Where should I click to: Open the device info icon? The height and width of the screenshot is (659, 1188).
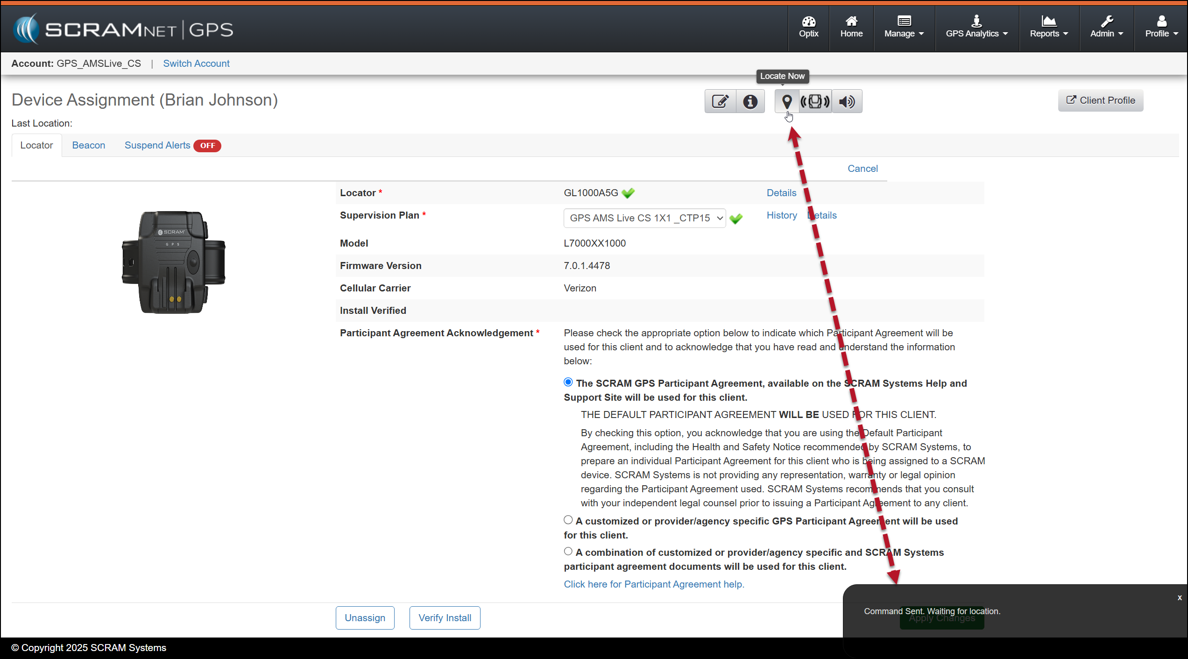pos(750,101)
